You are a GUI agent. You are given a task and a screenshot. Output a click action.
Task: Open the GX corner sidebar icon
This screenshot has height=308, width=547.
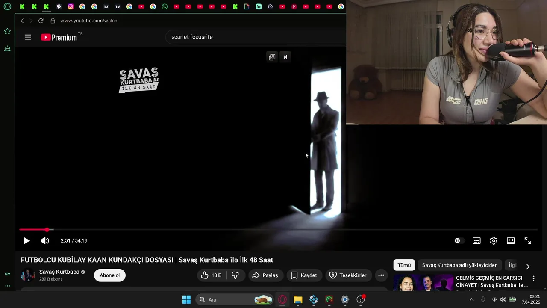(x=7, y=274)
